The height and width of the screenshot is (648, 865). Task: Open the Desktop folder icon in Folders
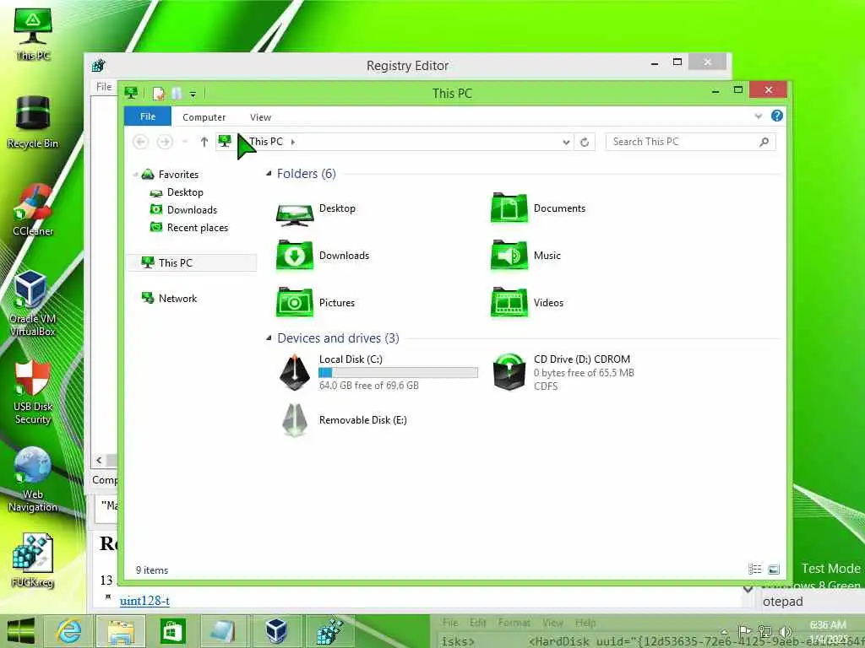[x=295, y=214]
